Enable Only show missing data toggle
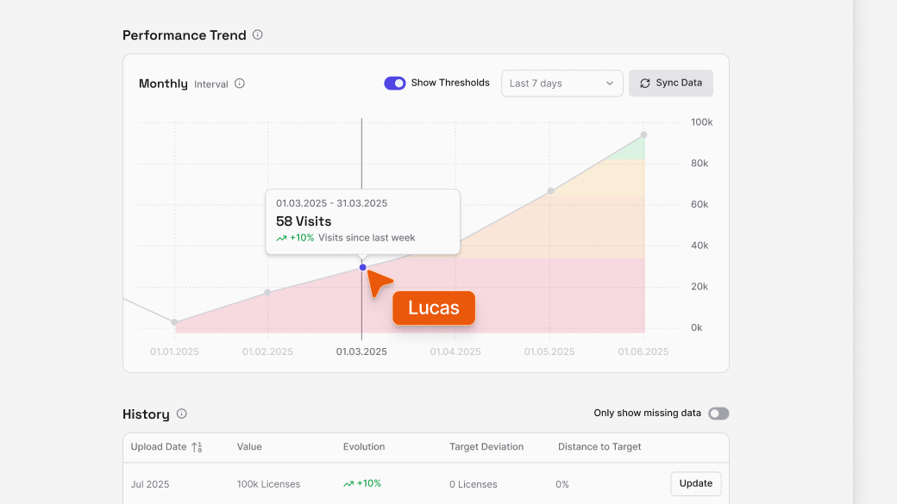 [718, 414]
